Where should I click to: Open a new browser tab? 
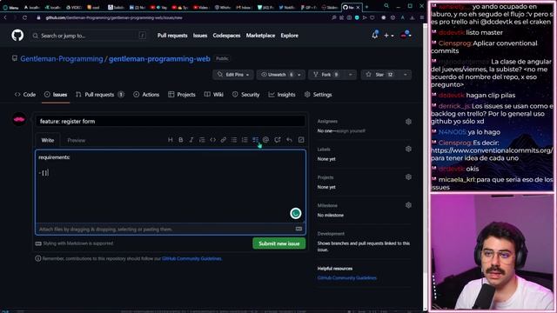pos(366,7)
